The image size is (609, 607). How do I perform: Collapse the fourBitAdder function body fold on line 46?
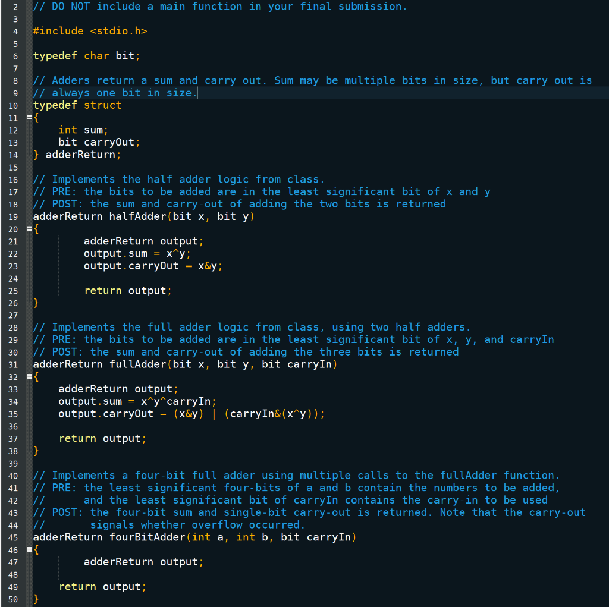pos(29,549)
